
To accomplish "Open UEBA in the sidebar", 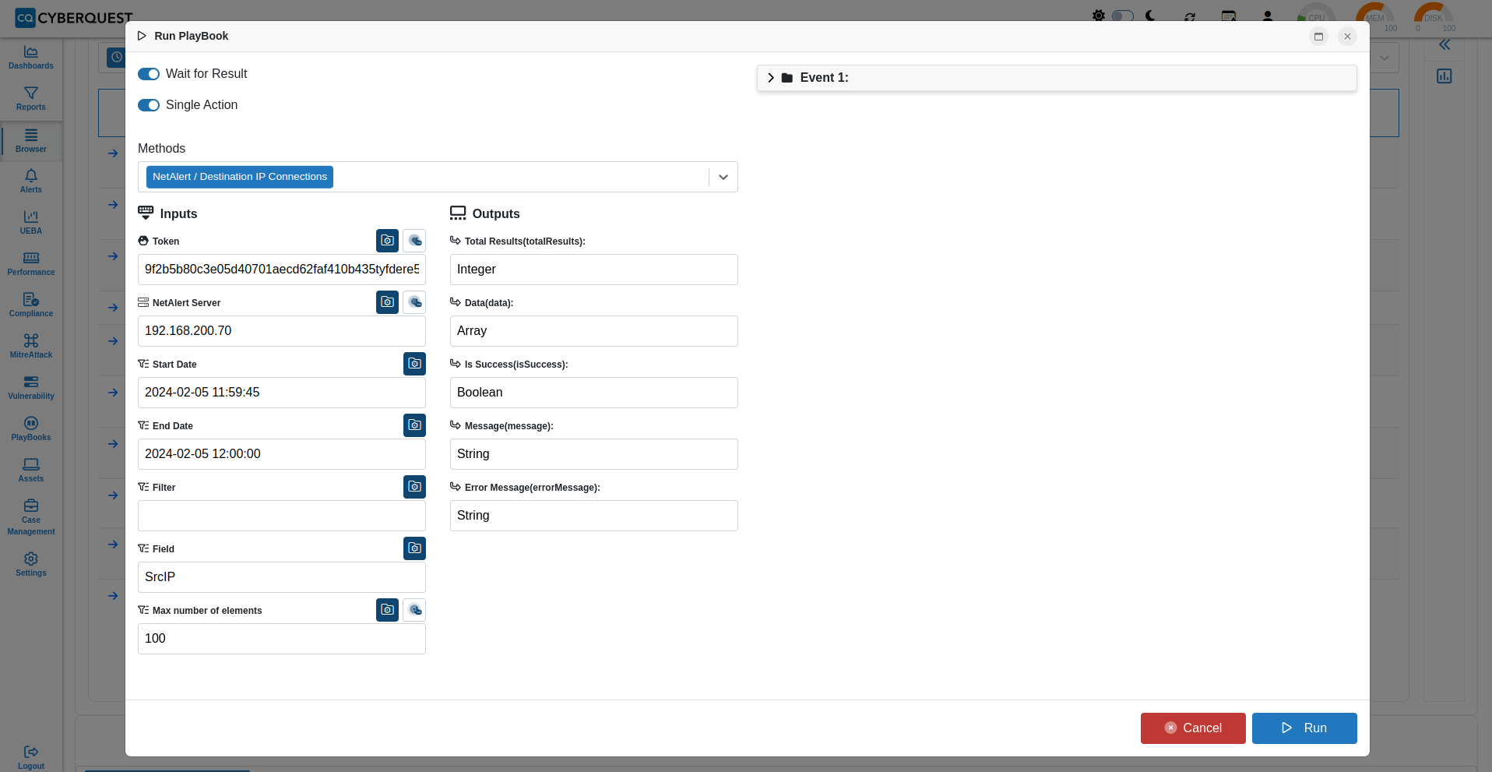I will click(x=31, y=223).
